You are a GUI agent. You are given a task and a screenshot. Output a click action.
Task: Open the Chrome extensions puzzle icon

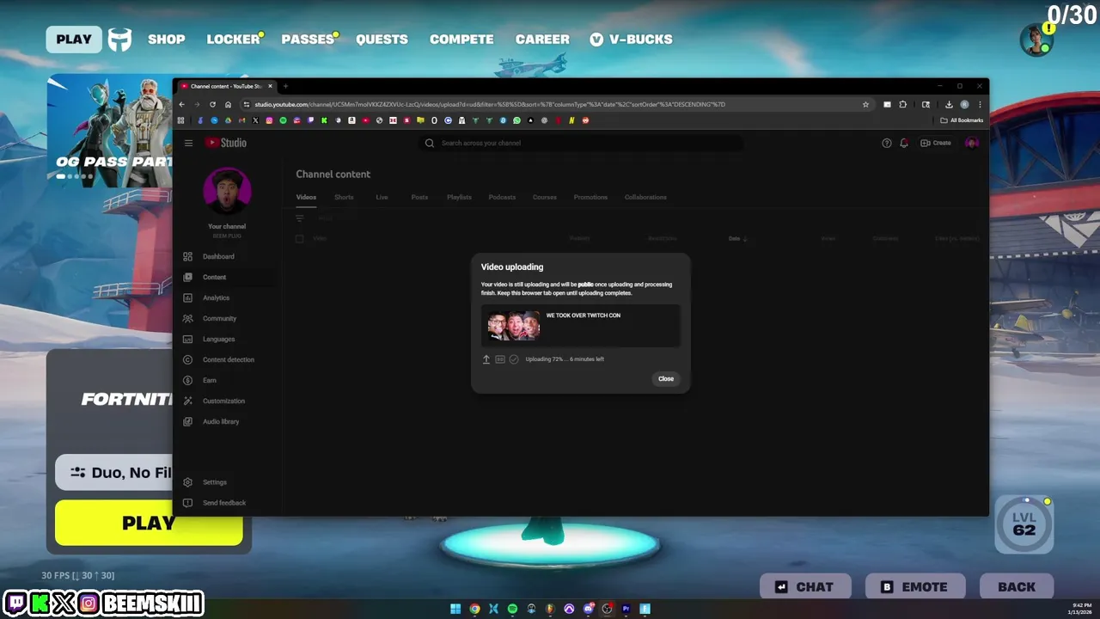(x=902, y=104)
